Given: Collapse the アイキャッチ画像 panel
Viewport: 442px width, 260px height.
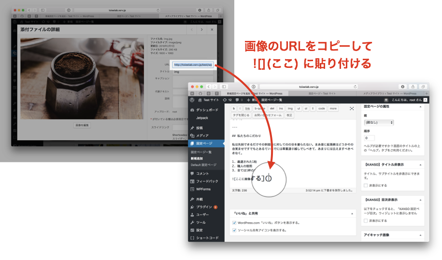Looking at the screenshot, I should 420,235.
